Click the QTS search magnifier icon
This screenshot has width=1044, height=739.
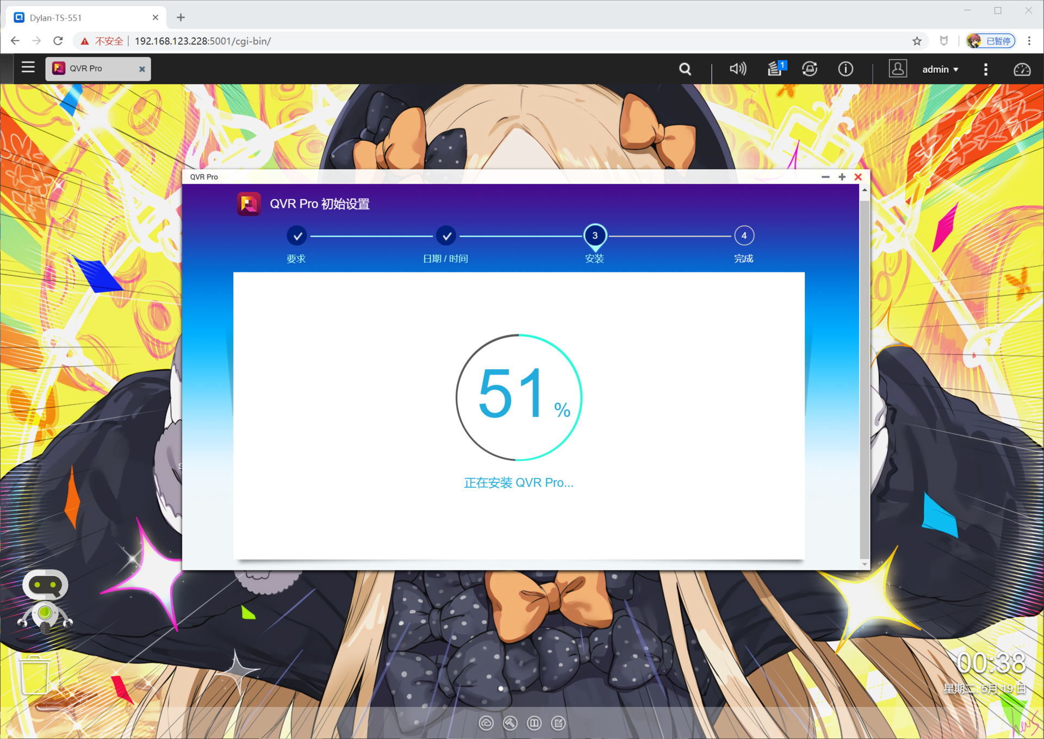click(685, 69)
